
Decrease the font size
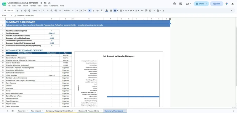(x=77, y=11)
